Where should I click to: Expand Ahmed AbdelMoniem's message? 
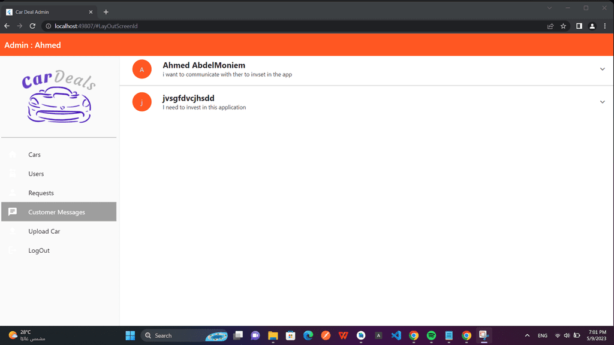602,69
